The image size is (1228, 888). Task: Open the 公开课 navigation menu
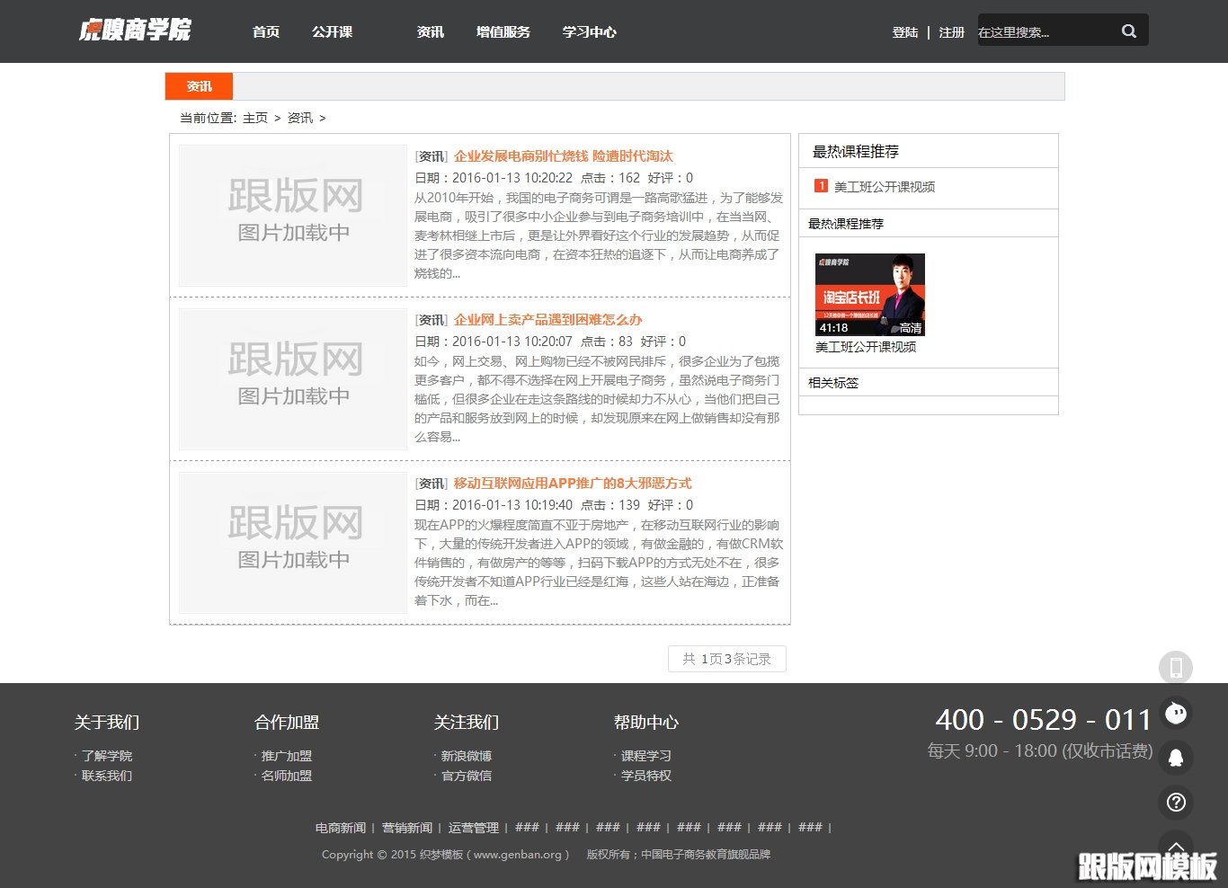point(331,31)
